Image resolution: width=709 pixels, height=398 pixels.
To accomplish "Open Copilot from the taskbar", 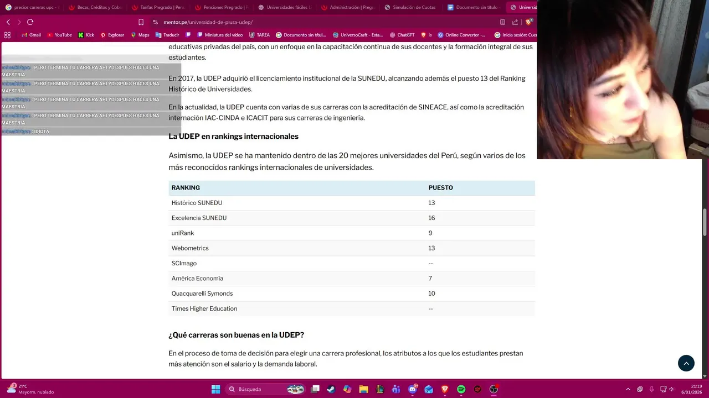I will click(x=347, y=389).
